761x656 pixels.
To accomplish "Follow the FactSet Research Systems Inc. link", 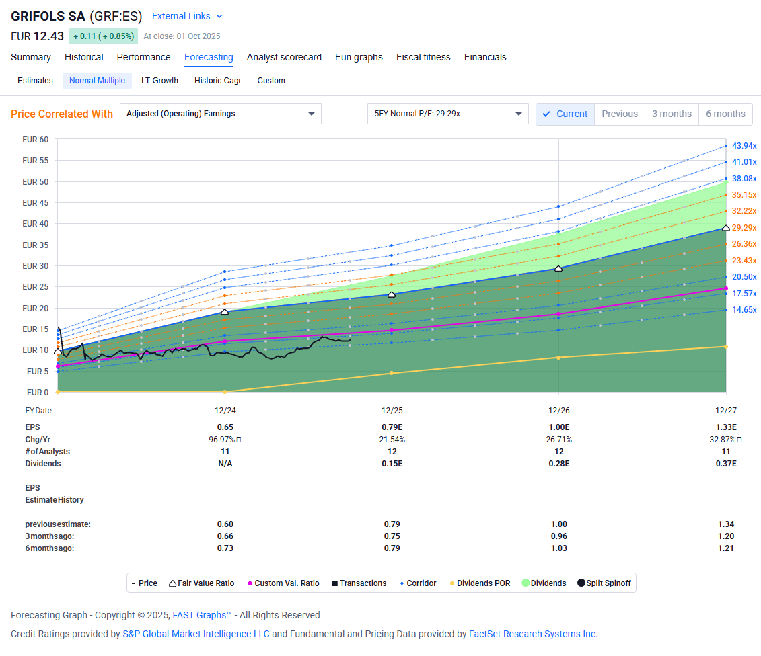I will pos(533,634).
